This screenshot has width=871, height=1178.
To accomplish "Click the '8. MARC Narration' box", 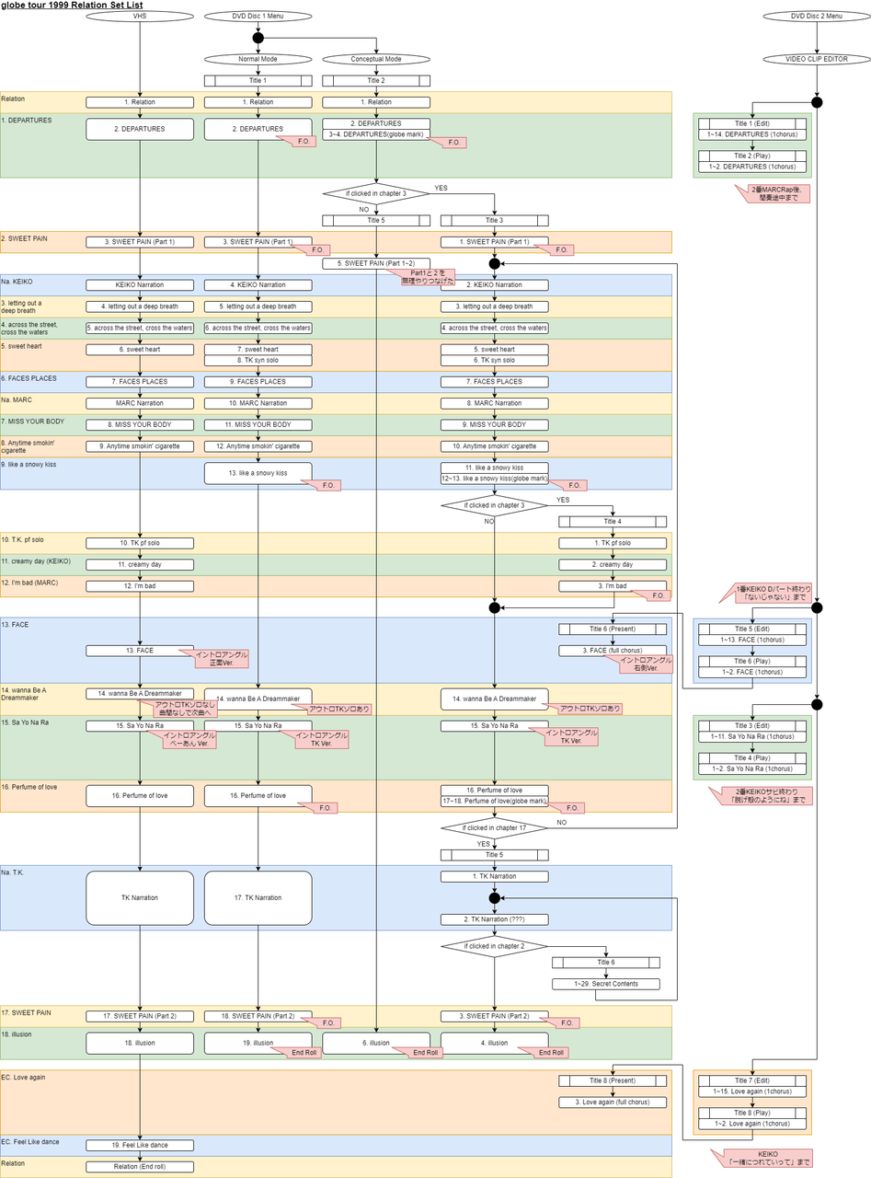I will [x=495, y=403].
